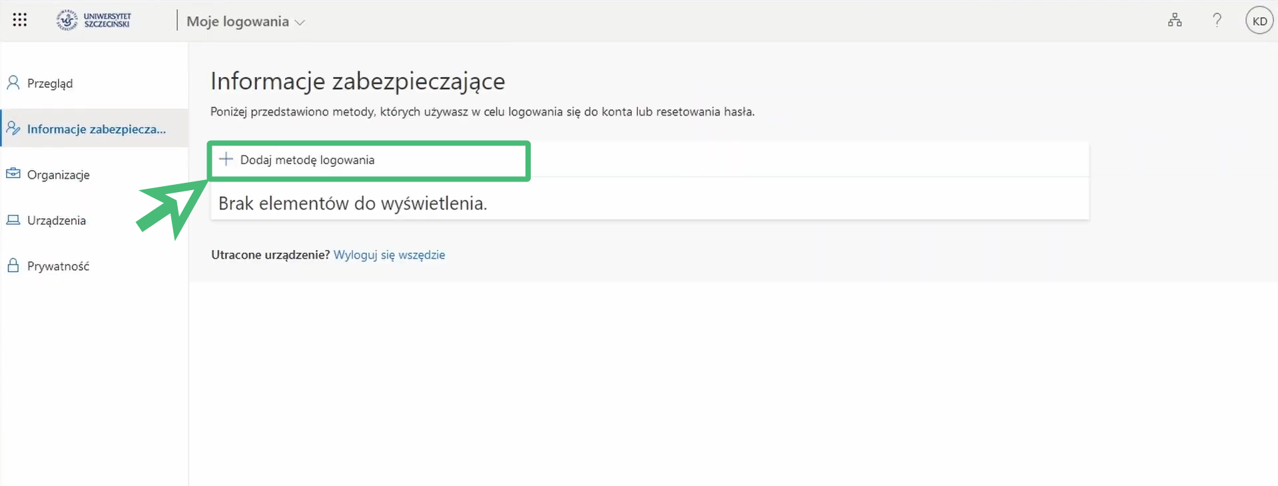
Task: Follow the Wyloguj się wszędzie link
Action: [x=389, y=255]
